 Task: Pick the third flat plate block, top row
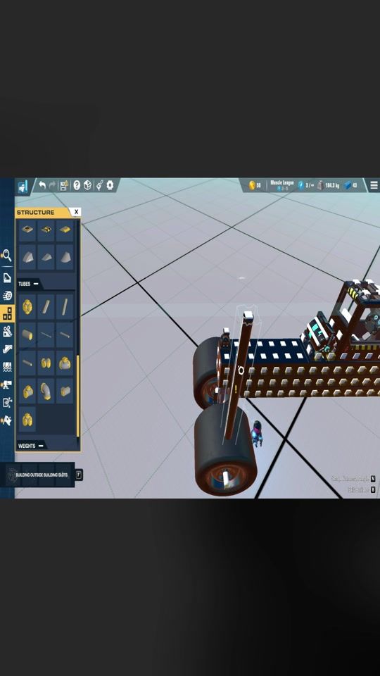point(65,230)
